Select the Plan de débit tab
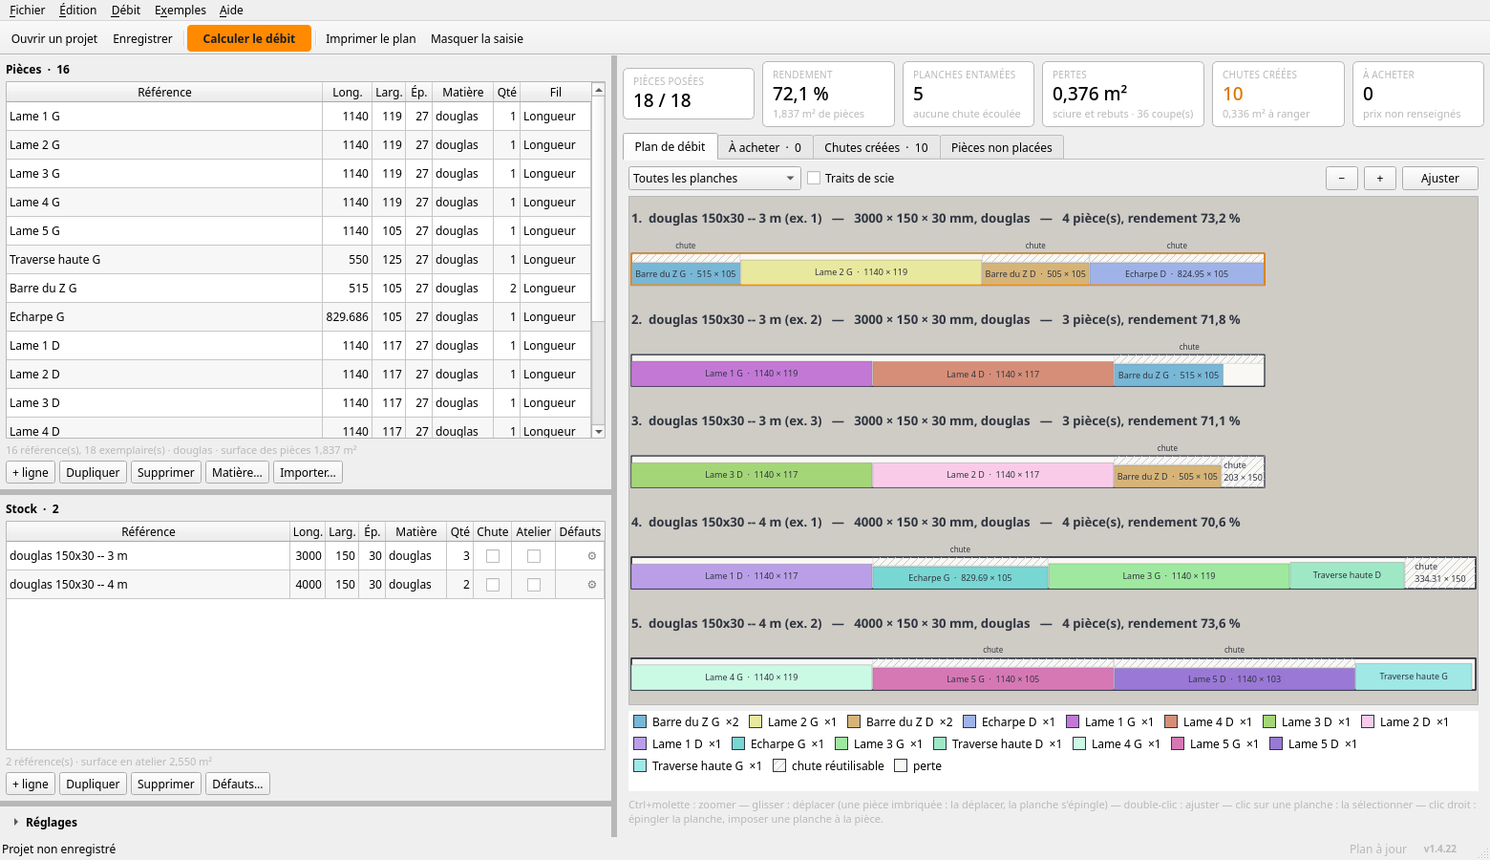The image size is (1490, 860). [670, 146]
